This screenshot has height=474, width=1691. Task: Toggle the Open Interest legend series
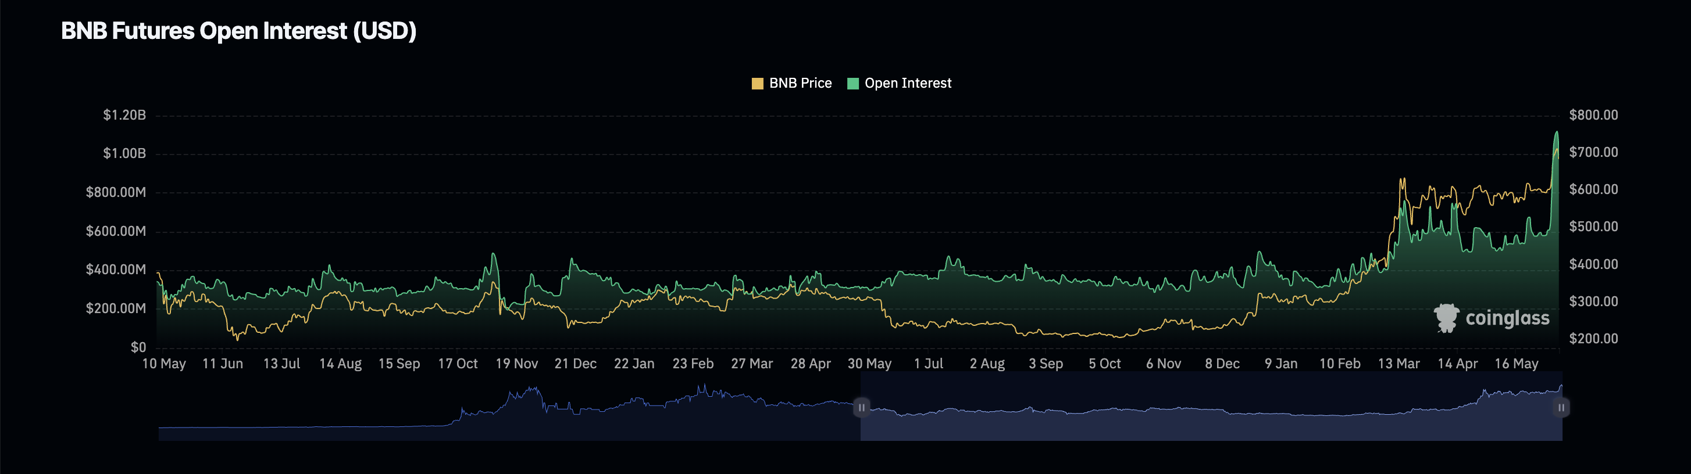(x=900, y=83)
